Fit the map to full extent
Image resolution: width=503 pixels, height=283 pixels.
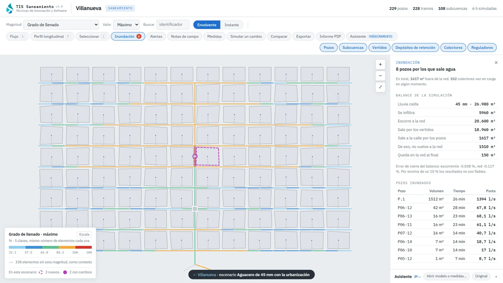coord(380,87)
